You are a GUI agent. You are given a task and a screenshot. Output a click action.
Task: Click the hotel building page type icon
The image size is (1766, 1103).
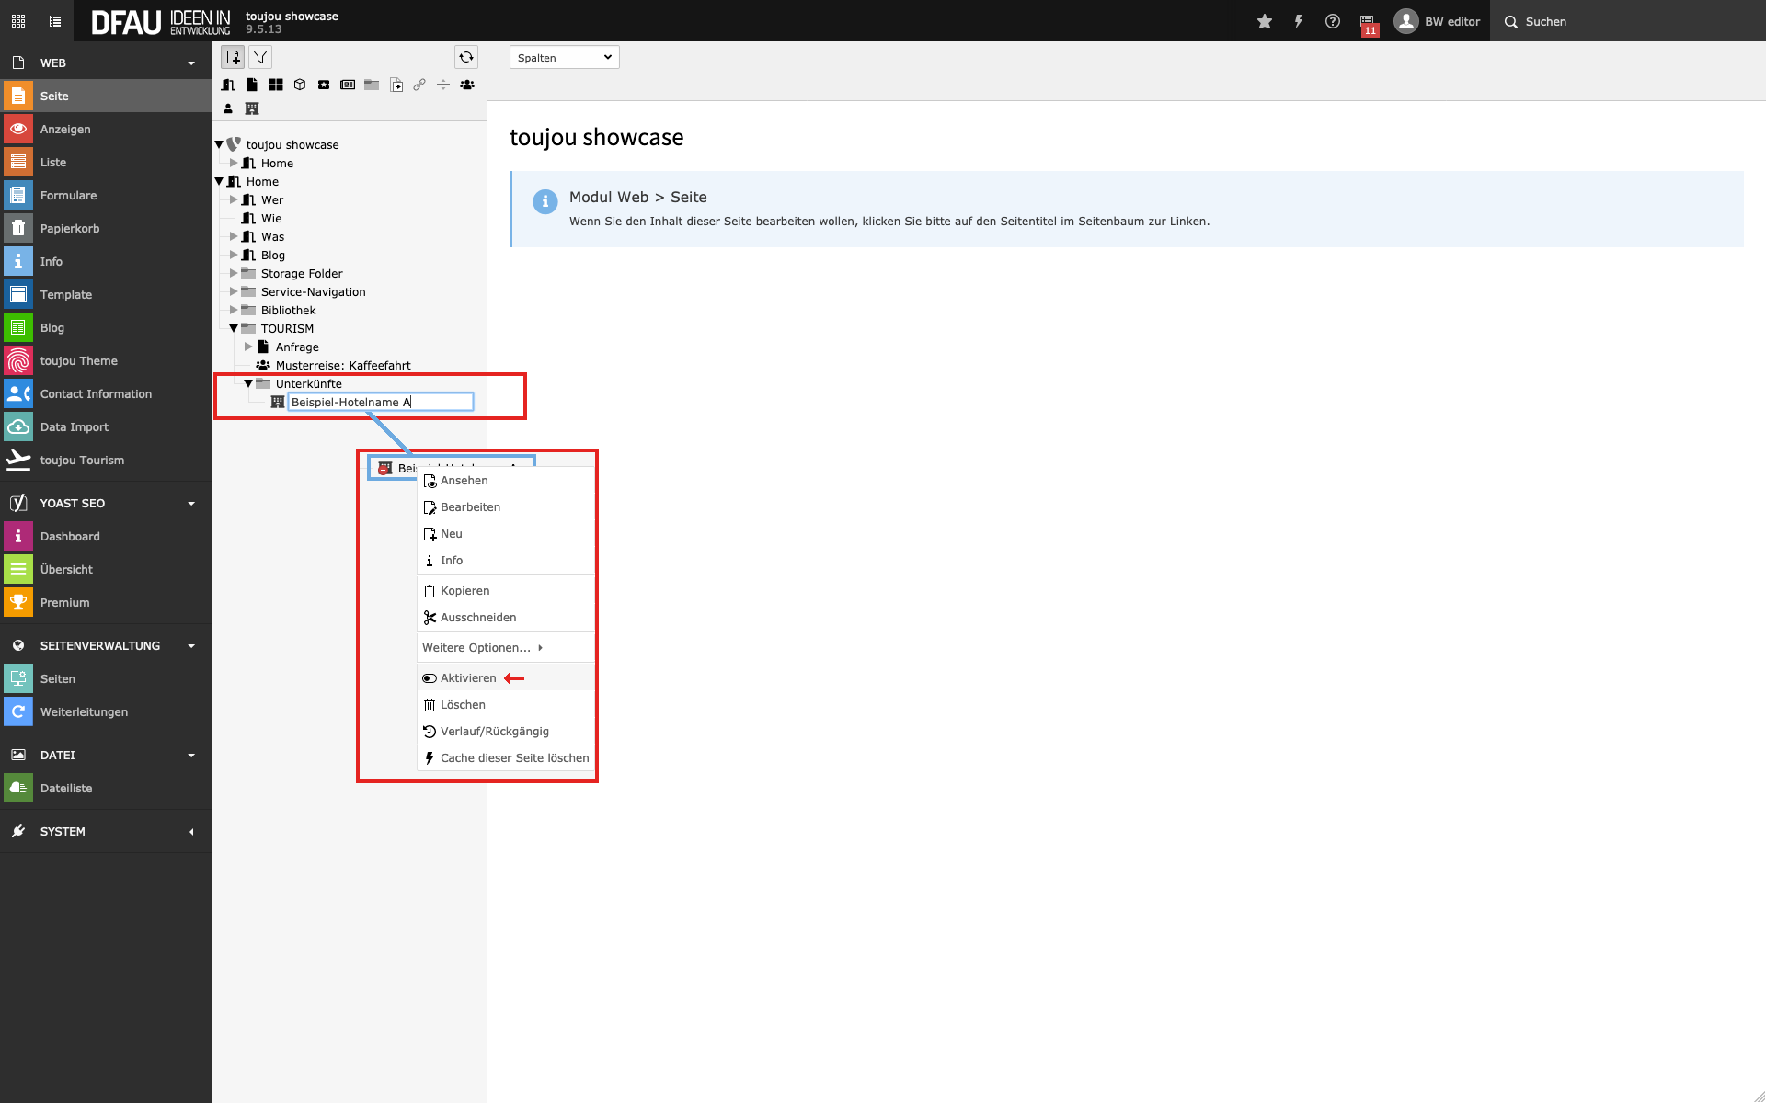tap(252, 108)
